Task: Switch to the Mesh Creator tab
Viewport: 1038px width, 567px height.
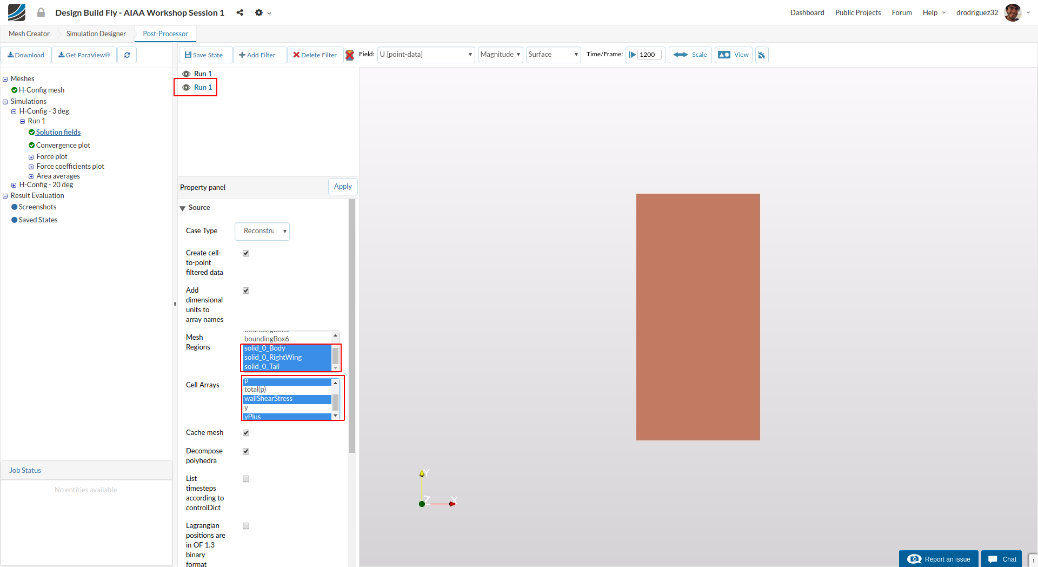Action: tap(29, 34)
